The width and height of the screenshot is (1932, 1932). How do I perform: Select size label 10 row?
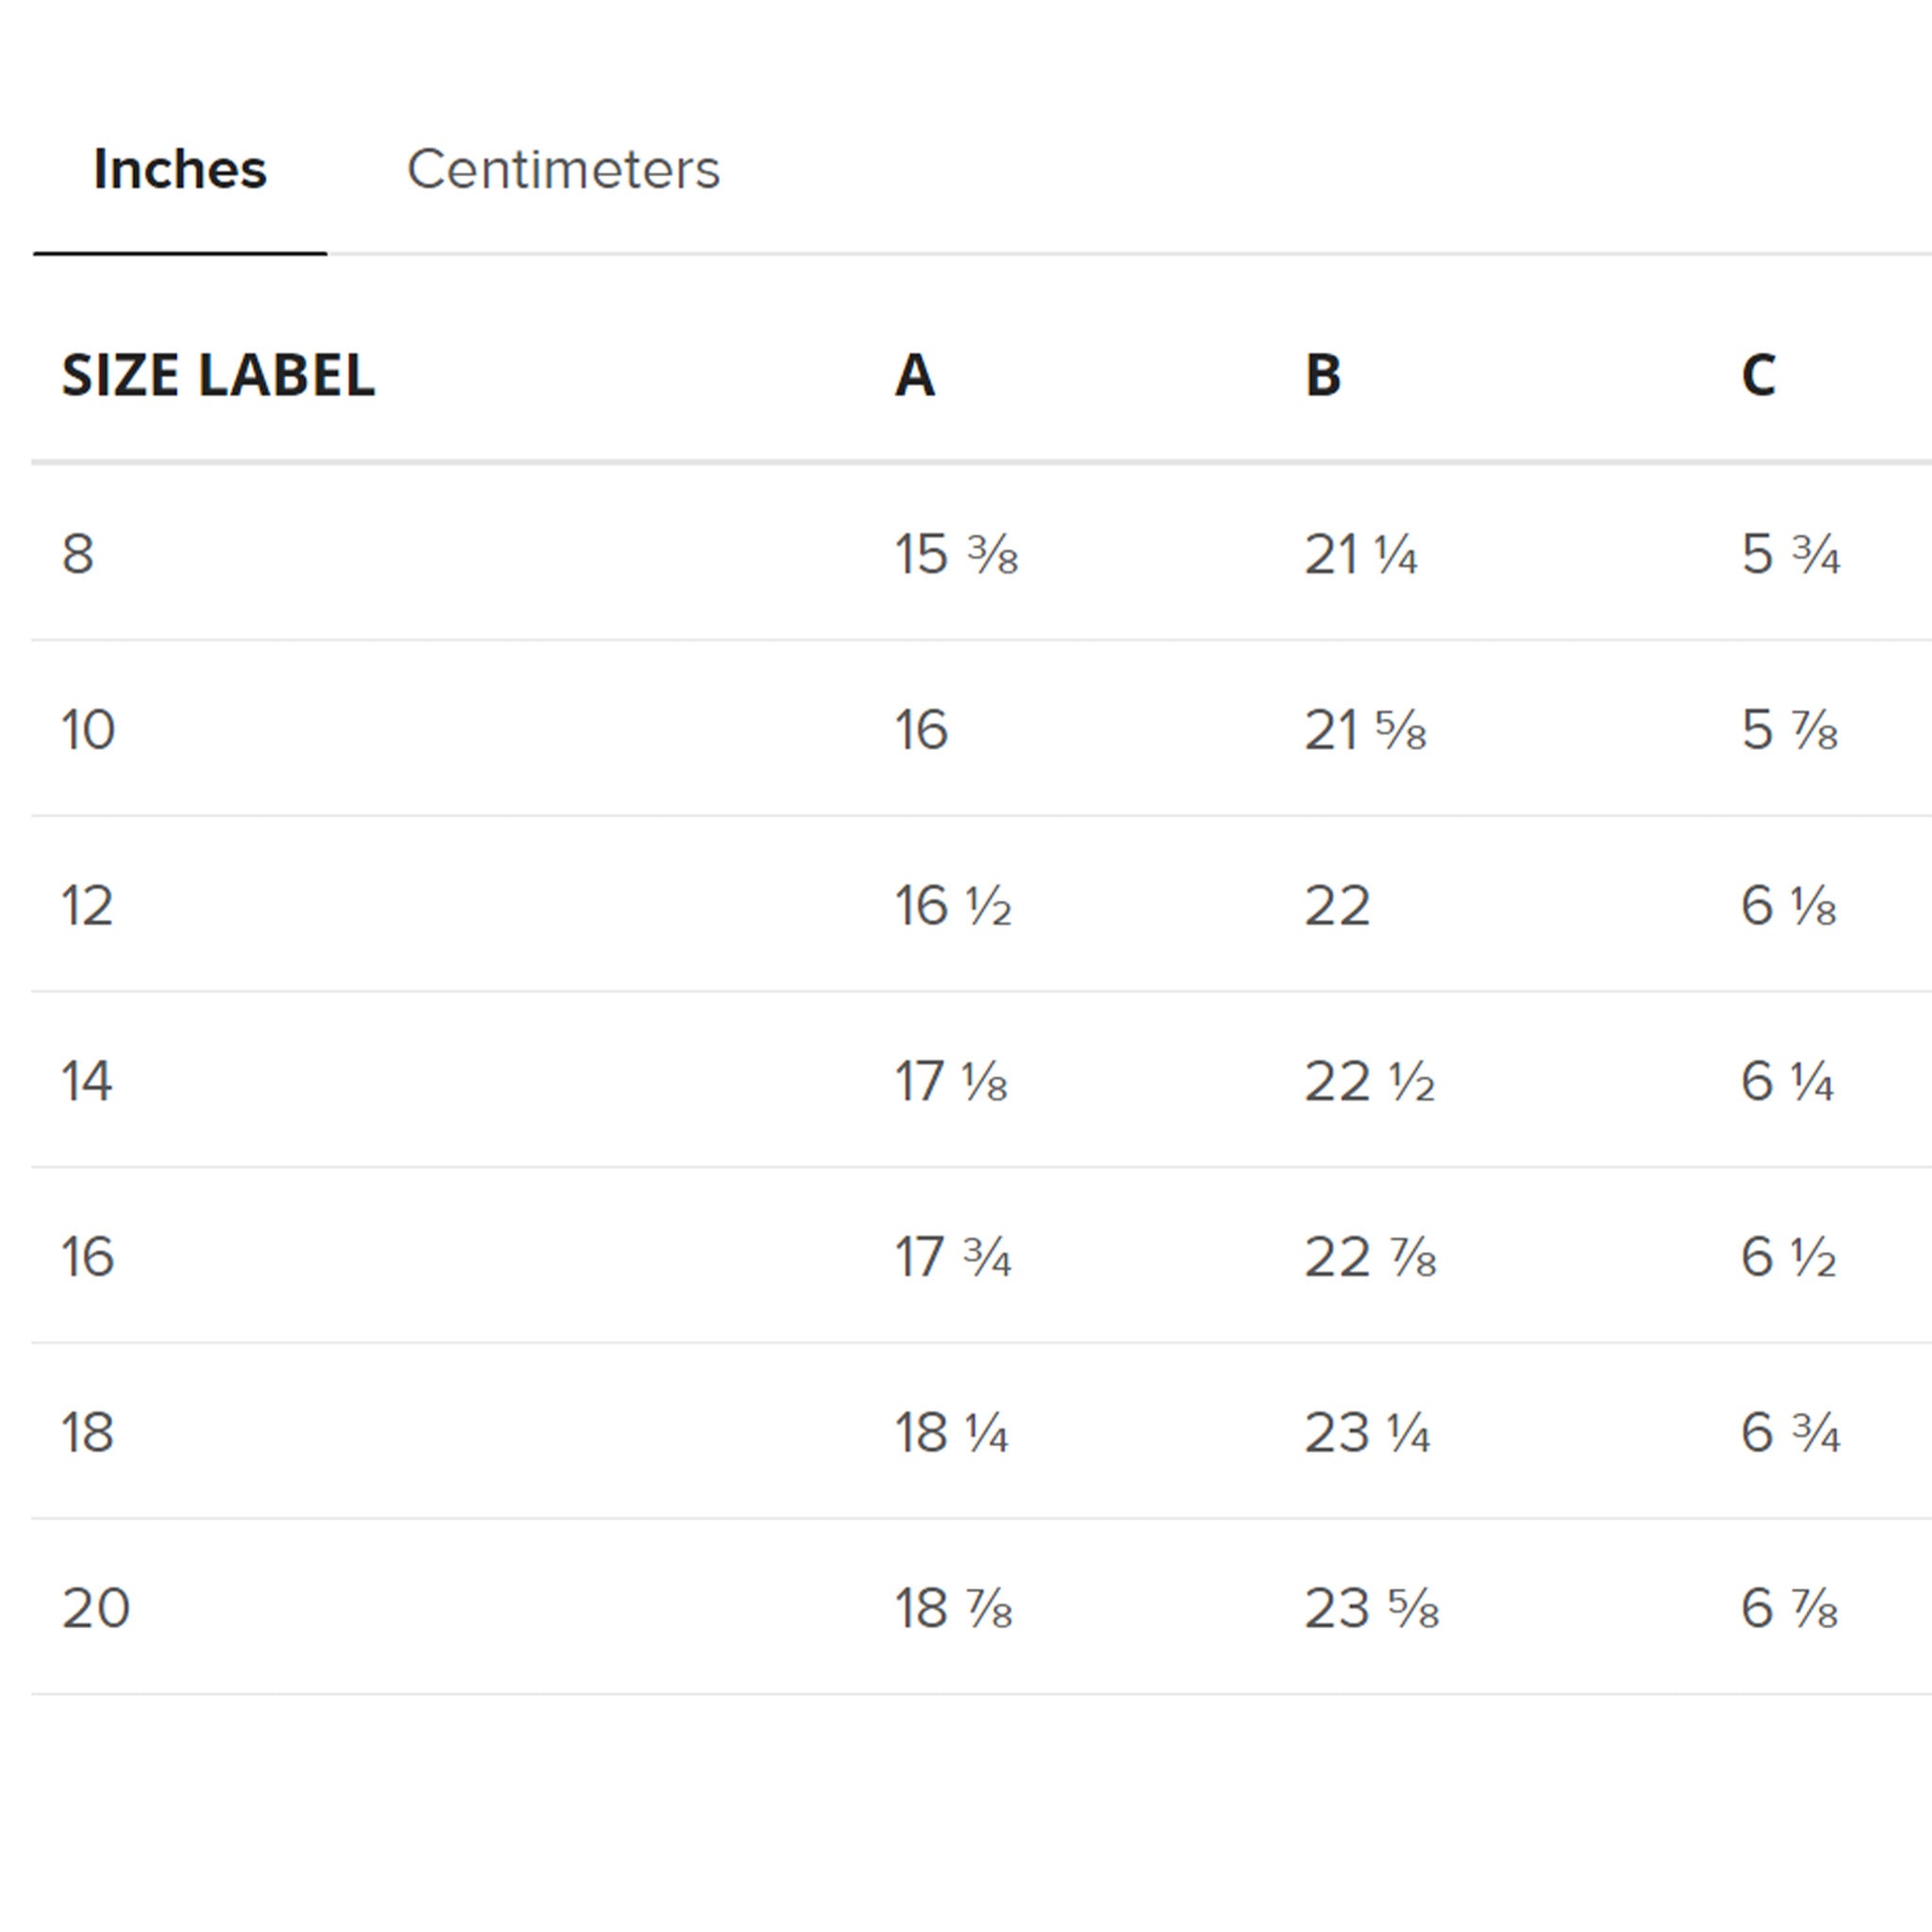[90, 731]
